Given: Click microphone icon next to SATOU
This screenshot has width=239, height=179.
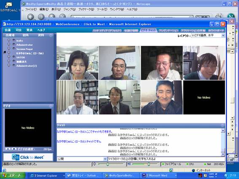Looking at the screenshot, I should pos(9,57).
